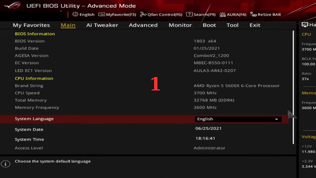The image size is (316, 178).
Task: Select the System Date label
Action: pyautogui.click(x=29, y=130)
